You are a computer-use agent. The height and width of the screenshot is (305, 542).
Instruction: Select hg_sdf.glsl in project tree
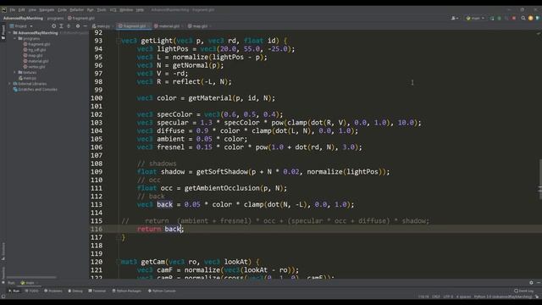click(x=35, y=50)
